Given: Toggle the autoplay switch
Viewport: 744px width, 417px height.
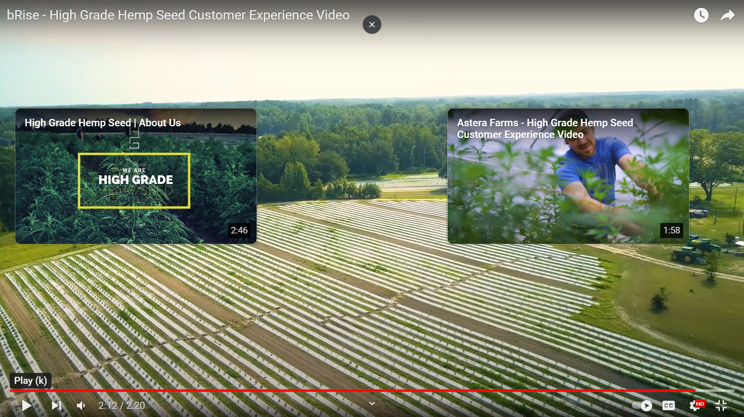Looking at the screenshot, I should point(642,406).
